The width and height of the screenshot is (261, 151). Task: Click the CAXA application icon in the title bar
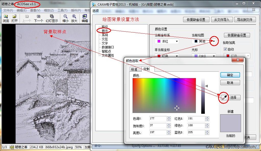pos(94,5)
